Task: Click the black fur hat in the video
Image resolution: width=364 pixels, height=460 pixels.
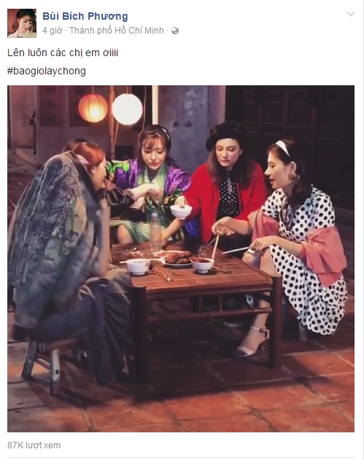Action: pyautogui.click(x=226, y=133)
